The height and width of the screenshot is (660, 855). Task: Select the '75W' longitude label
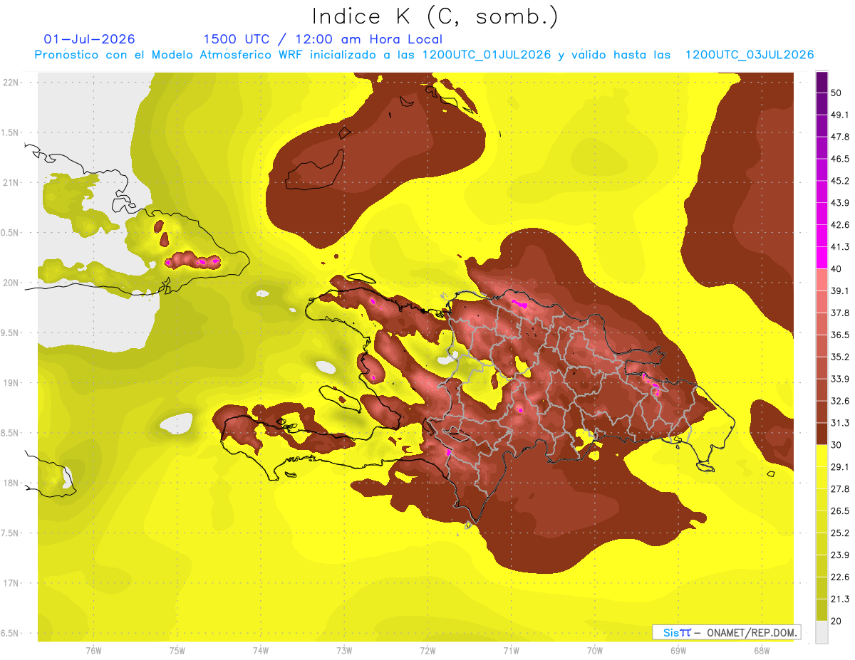pyautogui.click(x=177, y=651)
